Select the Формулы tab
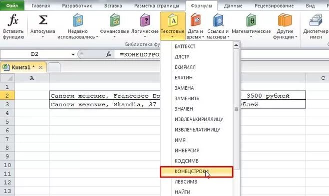Image resolution: width=329 pixels, height=196 pixels. (x=201, y=5)
